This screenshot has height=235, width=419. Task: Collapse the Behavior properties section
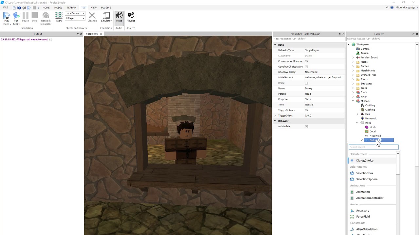pos(275,121)
